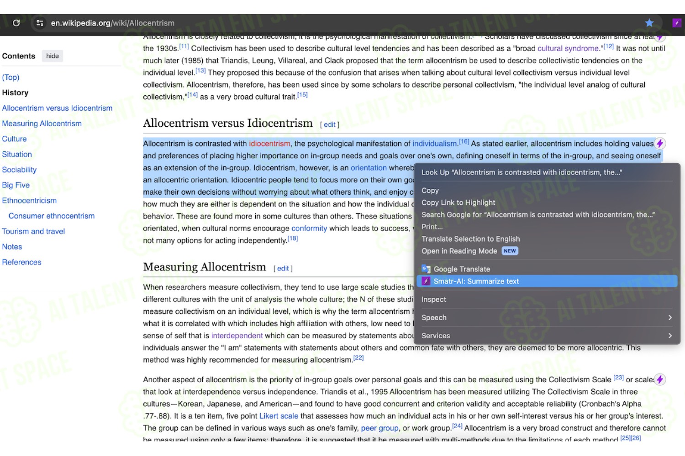This screenshot has height=456, width=685.
Task: Hide the Contents sidebar
Action: point(53,56)
